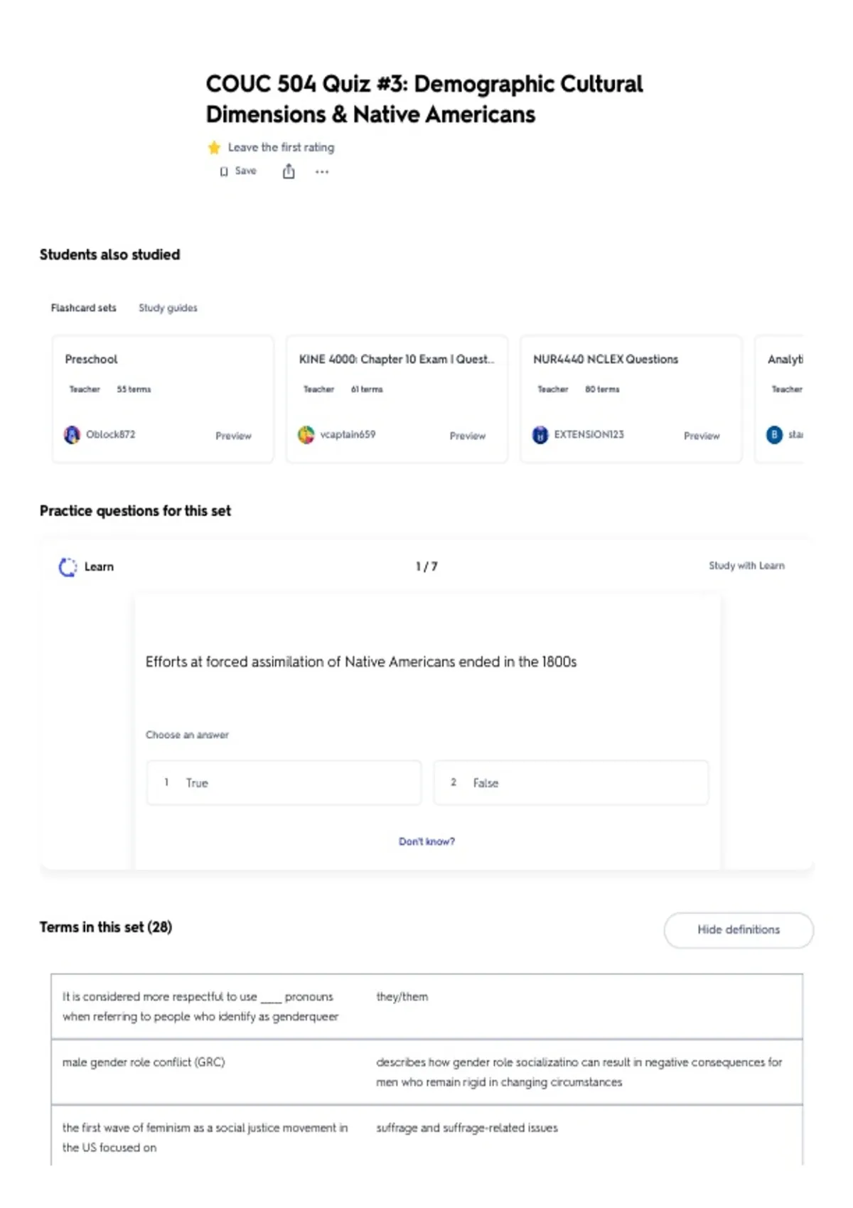This screenshot has height=1208, width=853.
Task: Preview the NUR4440 NCLEX Questions set
Action: [702, 436]
